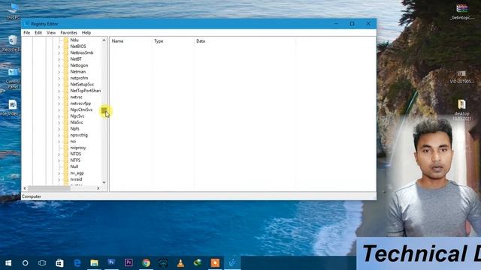The width and height of the screenshot is (481, 270).
Task: Select the netprofm key
Action: click(79, 78)
